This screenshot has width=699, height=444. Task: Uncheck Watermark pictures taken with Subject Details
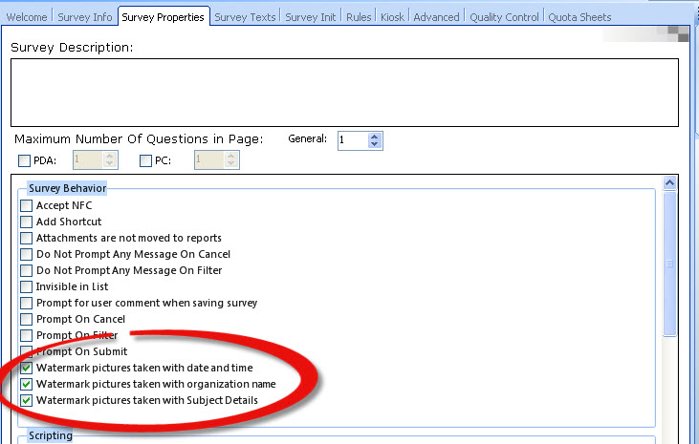pyautogui.click(x=27, y=400)
